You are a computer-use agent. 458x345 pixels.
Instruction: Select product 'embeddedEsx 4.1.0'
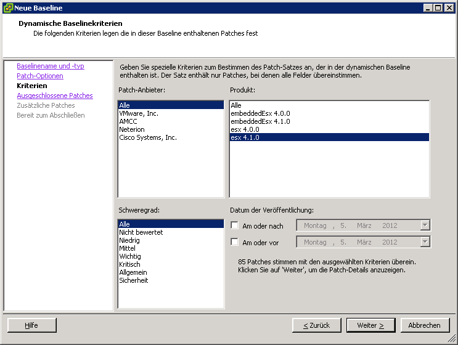[x=260, y=121]
